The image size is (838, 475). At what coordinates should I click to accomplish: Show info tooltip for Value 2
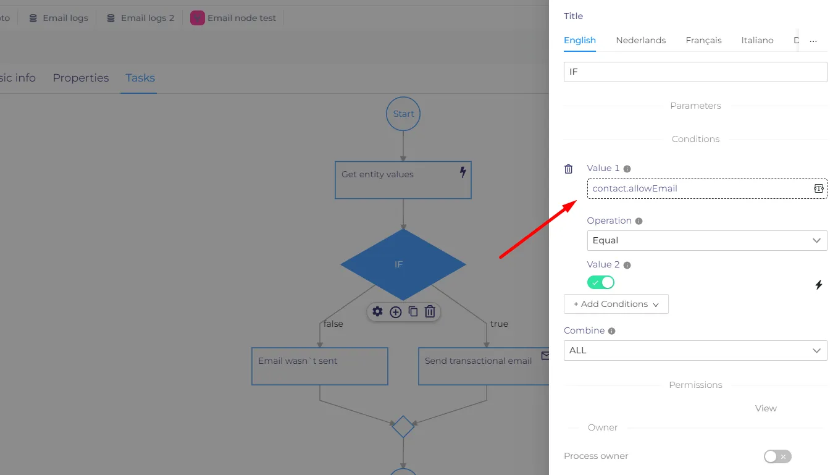tap(627, 265)
